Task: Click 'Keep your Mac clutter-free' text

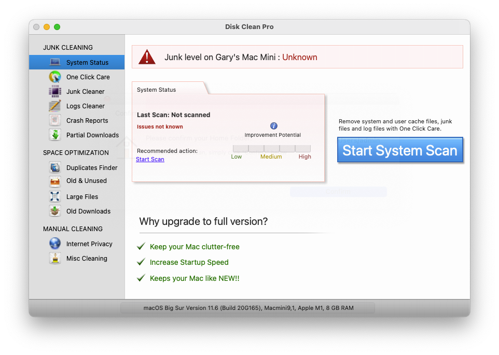Action: tap(195, 247)
